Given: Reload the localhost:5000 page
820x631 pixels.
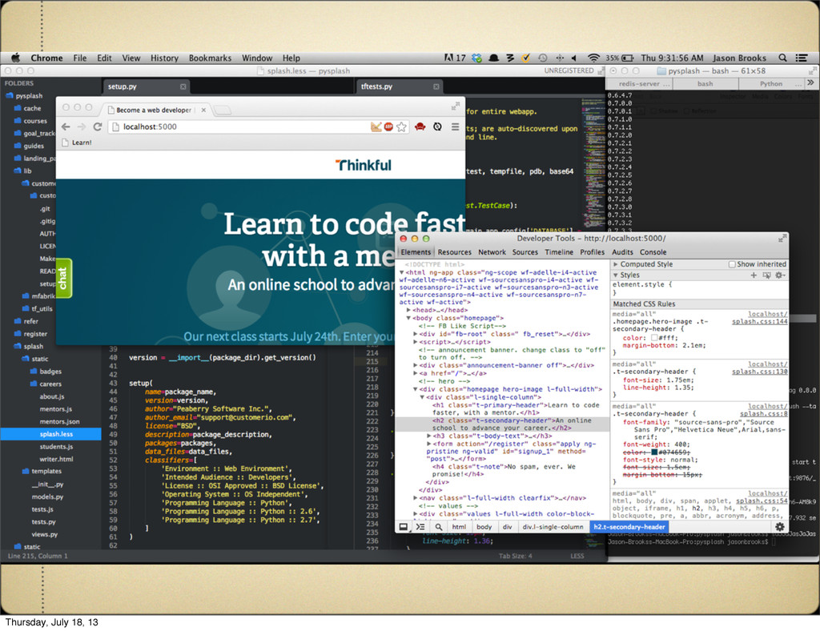Looking at the screenshot, I should point(97,127).
